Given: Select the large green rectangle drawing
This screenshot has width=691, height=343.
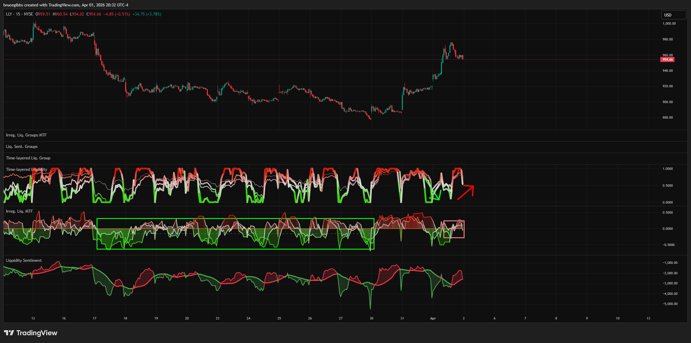Looking at the screenshot, I should [235, 219].
